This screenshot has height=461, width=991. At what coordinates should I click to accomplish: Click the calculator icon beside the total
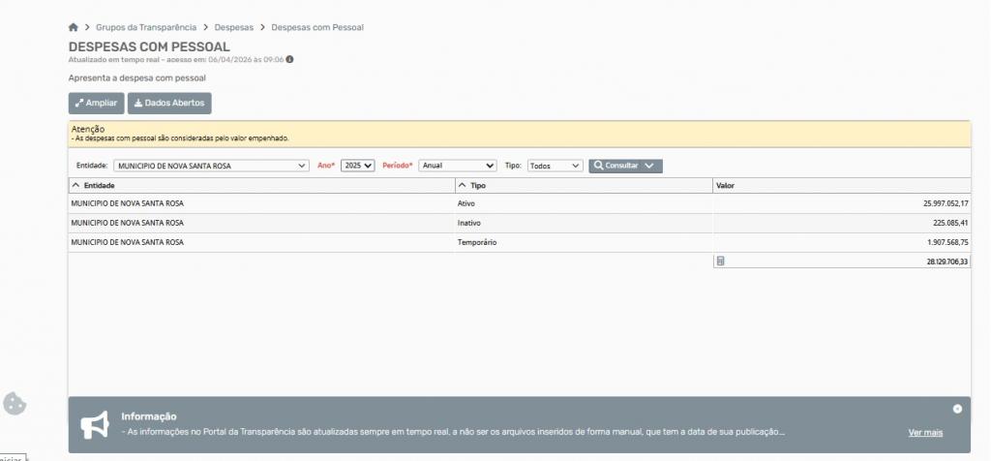(720, 261)
